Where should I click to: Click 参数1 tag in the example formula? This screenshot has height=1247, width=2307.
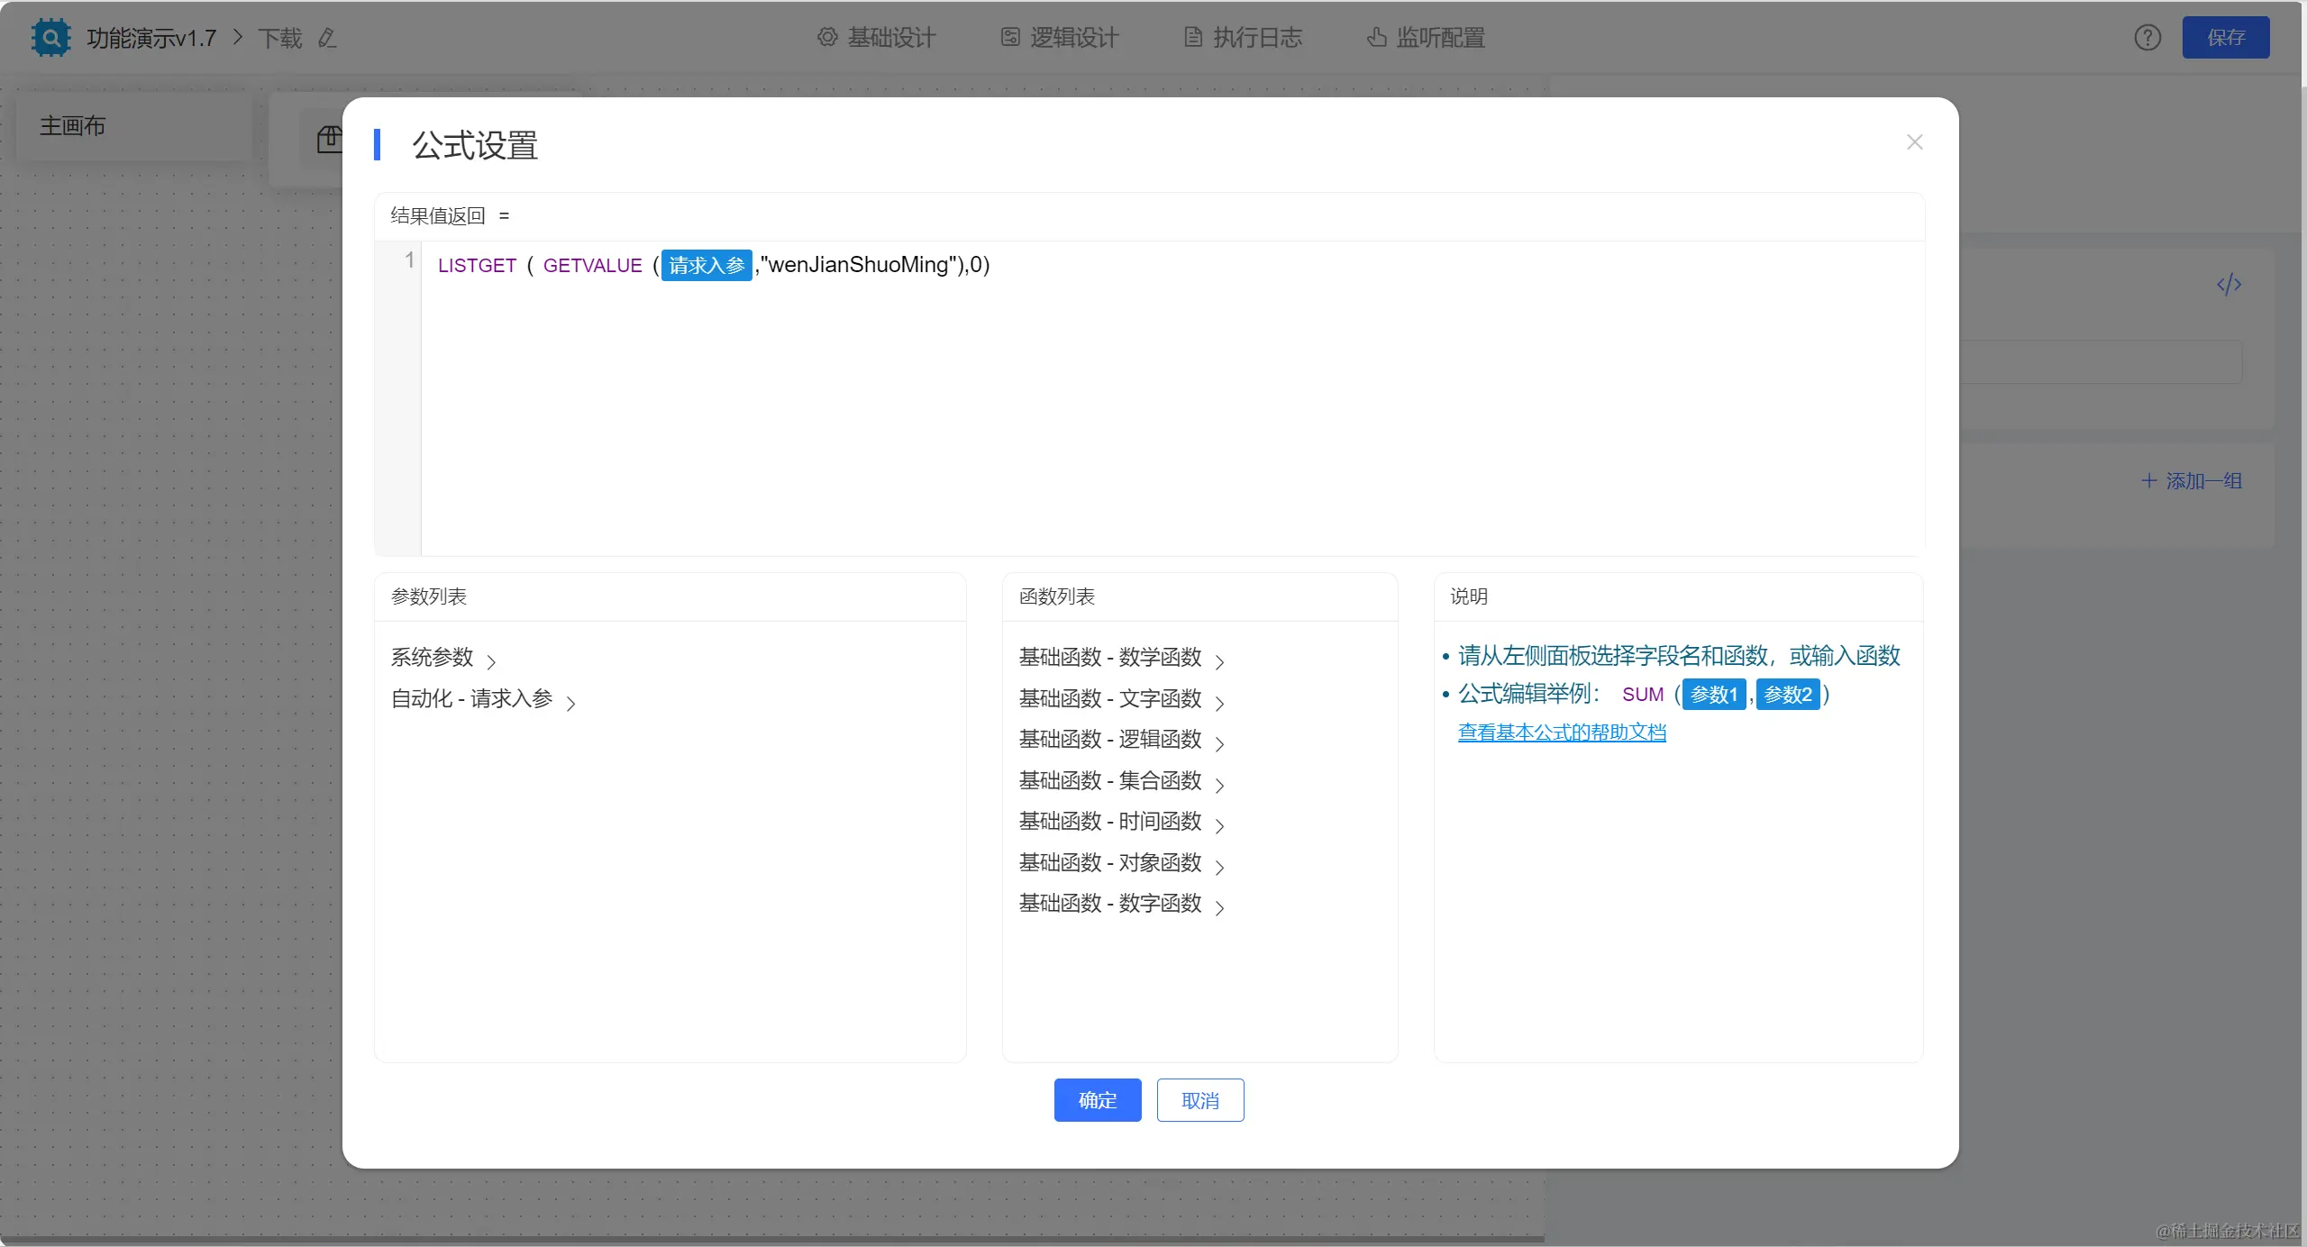click(1713, 695)
